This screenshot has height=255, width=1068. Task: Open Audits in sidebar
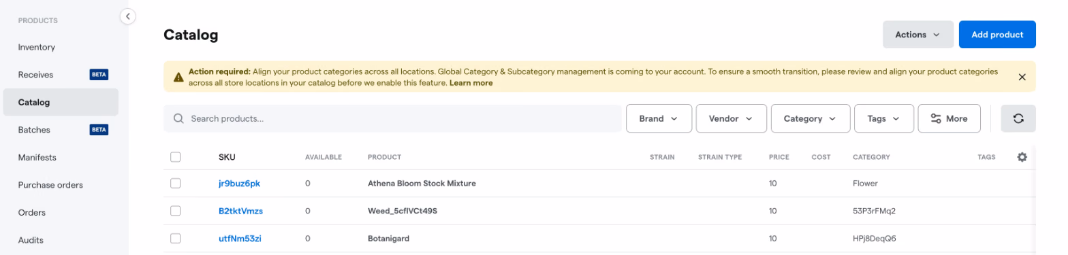31,240
